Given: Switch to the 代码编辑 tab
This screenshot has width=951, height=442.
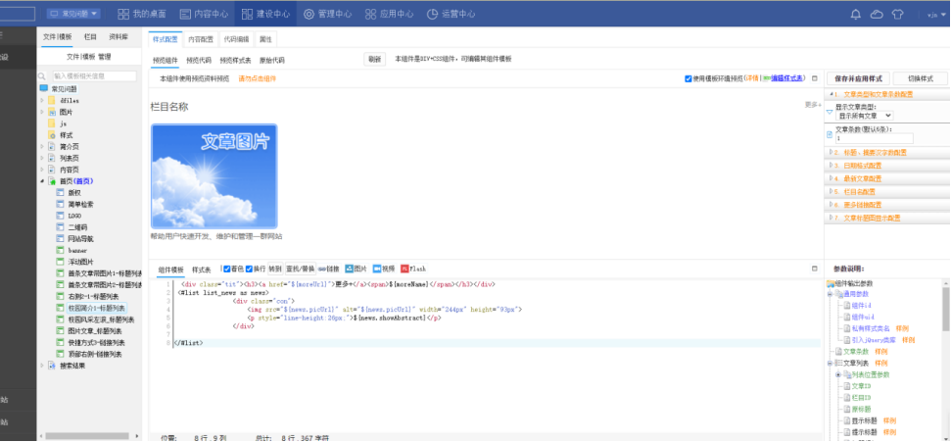Looking at the screenshot, I should click(x=236, y=39).
